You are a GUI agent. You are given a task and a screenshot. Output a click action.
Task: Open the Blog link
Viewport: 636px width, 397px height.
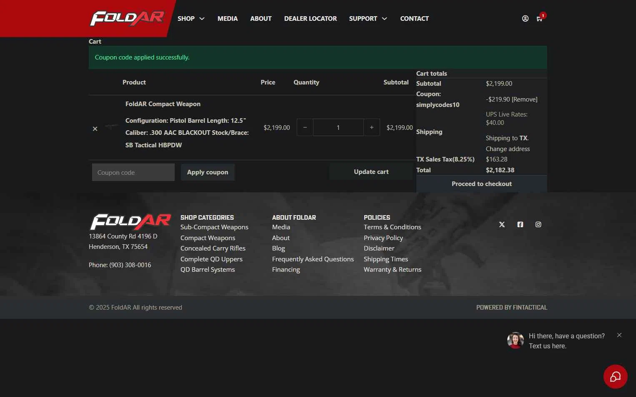[x=278, y=248]
